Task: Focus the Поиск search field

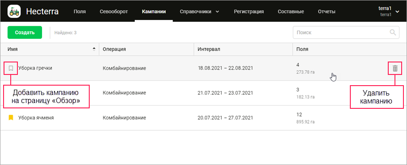Action: pyautogui.click(x=346, y=33)
